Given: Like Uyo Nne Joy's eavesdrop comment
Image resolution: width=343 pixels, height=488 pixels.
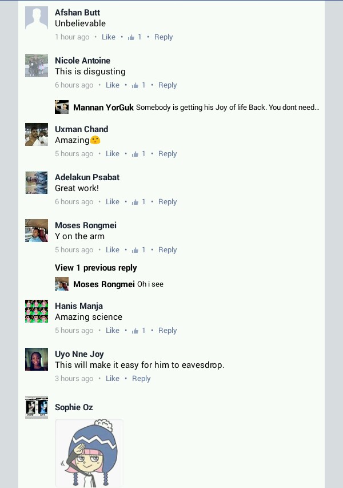Looking at the screenshot, I should coord(112,379).
